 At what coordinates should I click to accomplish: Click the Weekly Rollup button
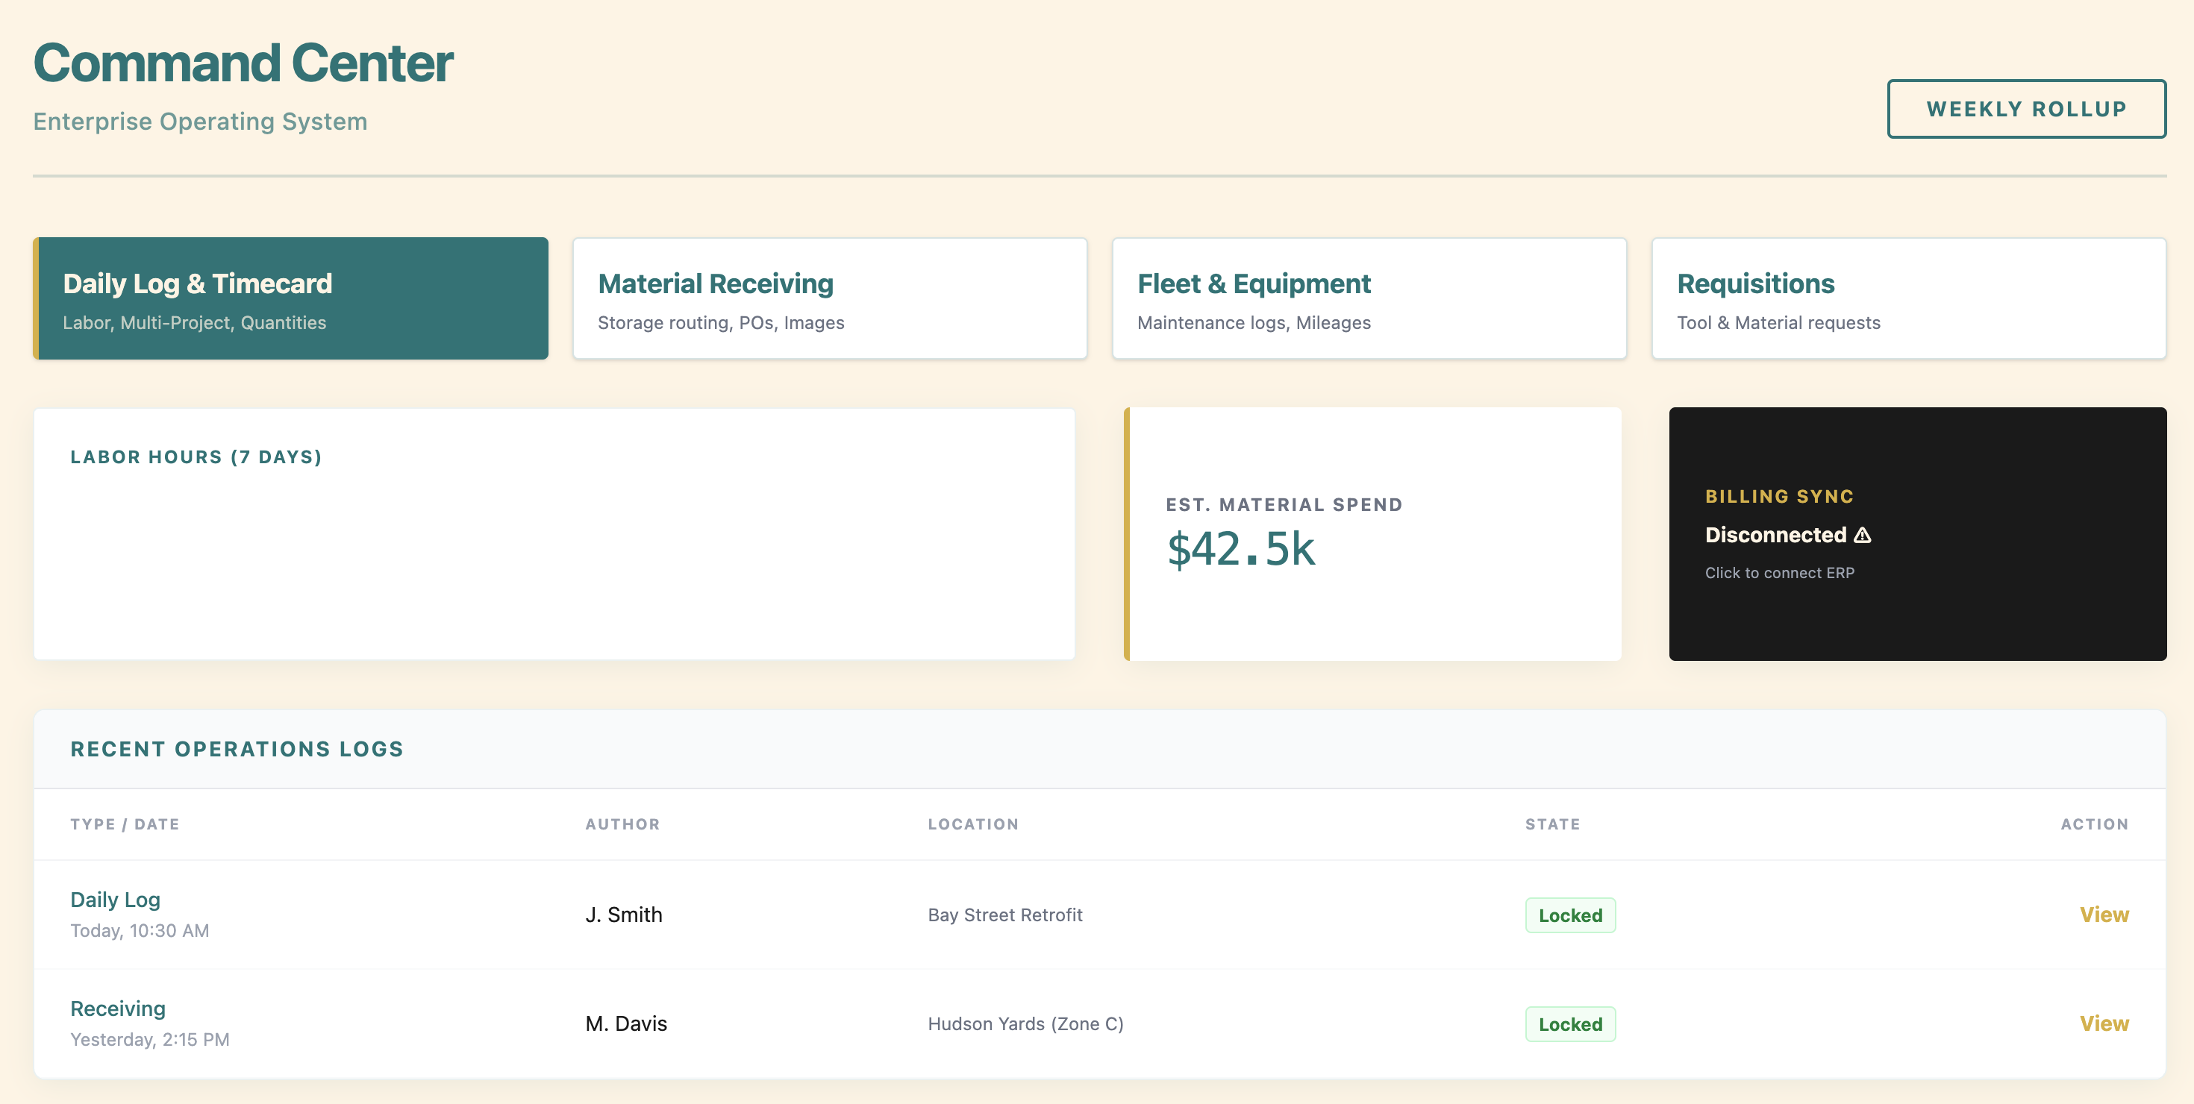2025,109
